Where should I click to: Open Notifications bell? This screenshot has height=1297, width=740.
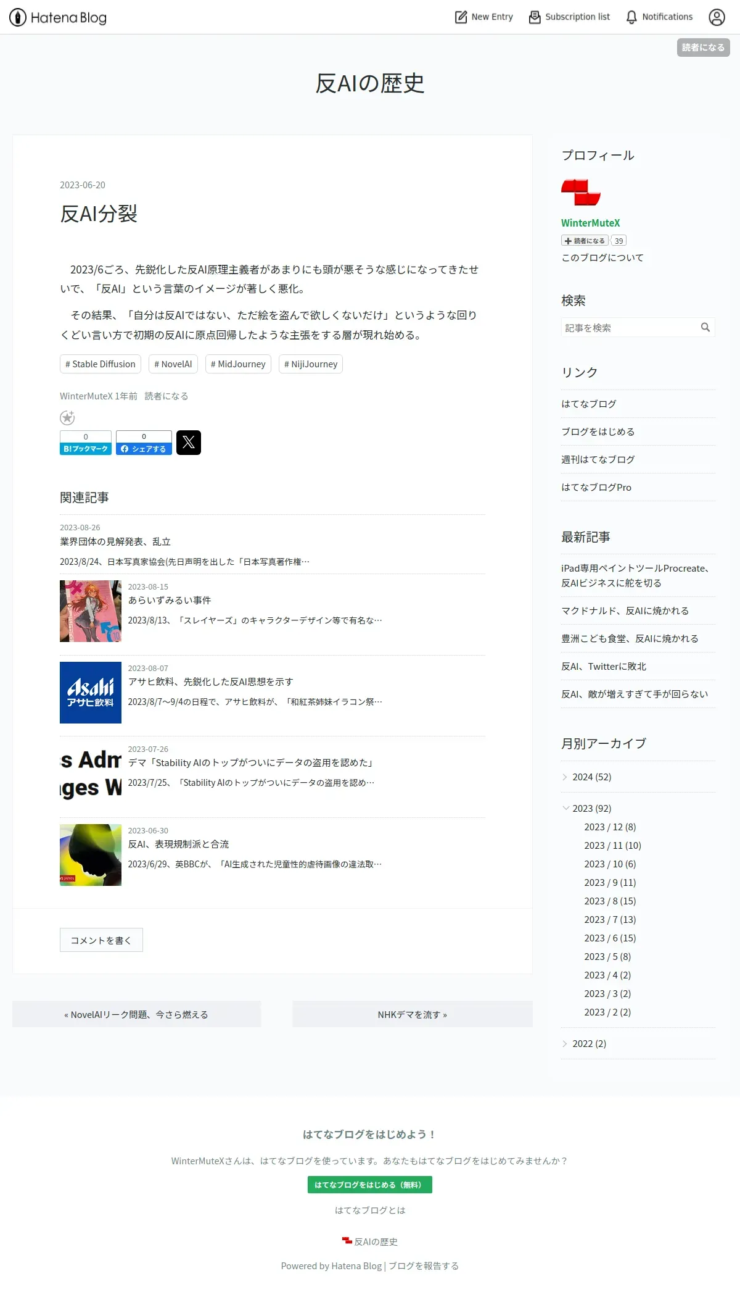pyautogui.click(x=659, y=17)
